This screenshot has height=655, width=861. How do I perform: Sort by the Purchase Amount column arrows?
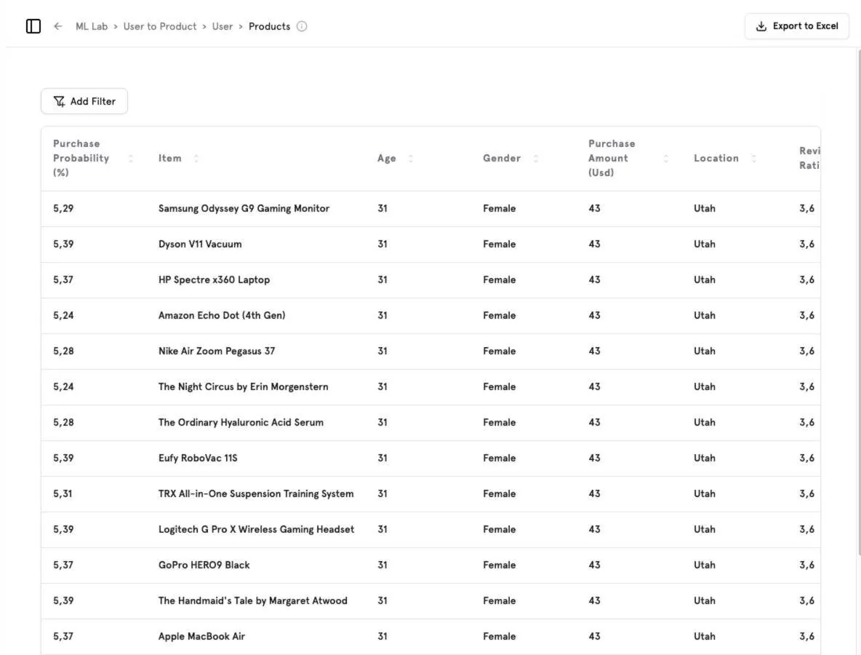[x=666, y=158]
